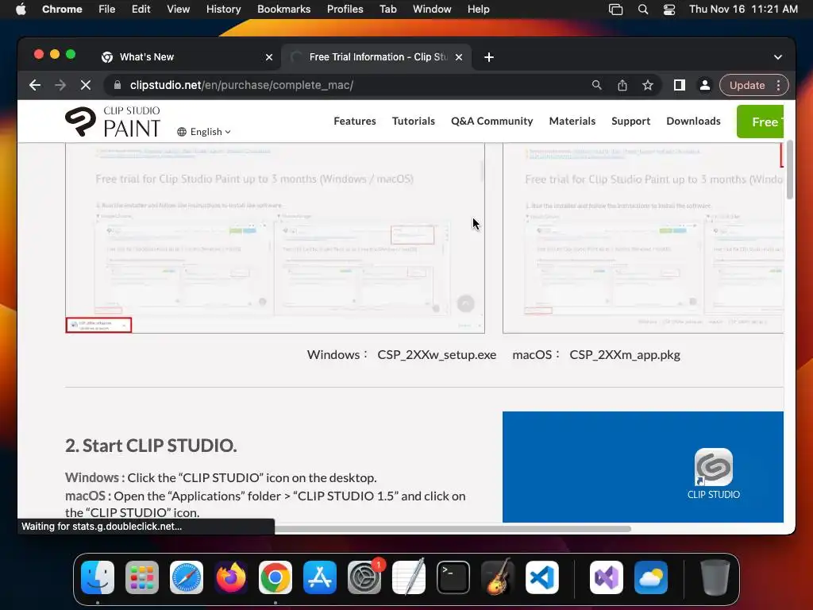This screenshot has width=813, height=610.
Task: Open Finder from the Dock
Action: click(x=98, y=577)
